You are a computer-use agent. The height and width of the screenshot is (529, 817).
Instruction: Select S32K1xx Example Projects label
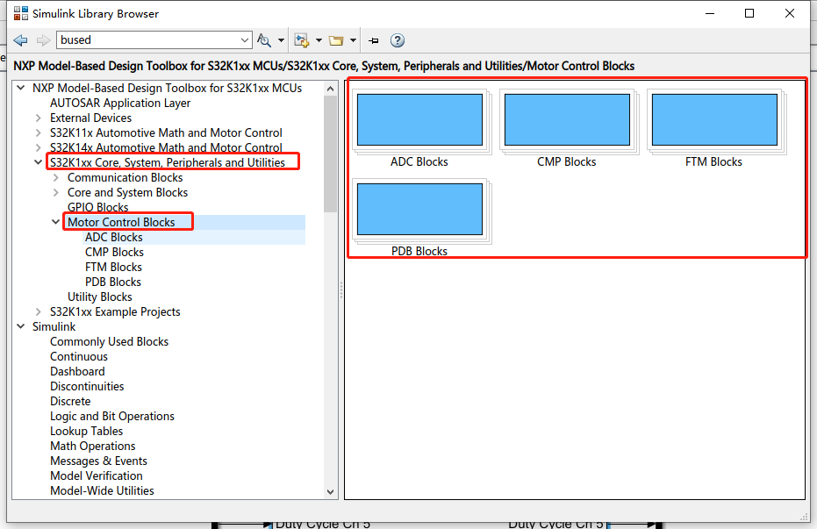pos(115,312)
